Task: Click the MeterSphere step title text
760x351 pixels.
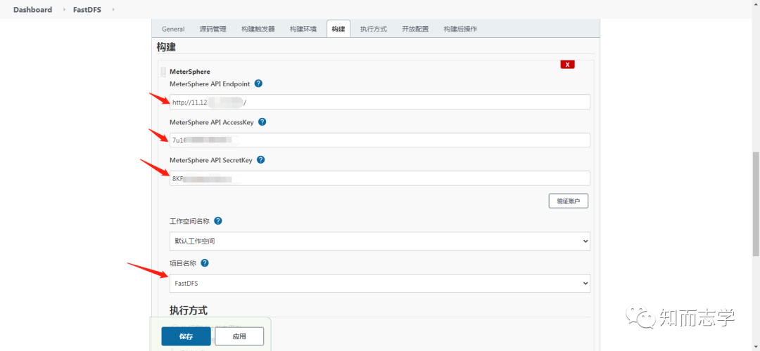Action: point(189,72)
